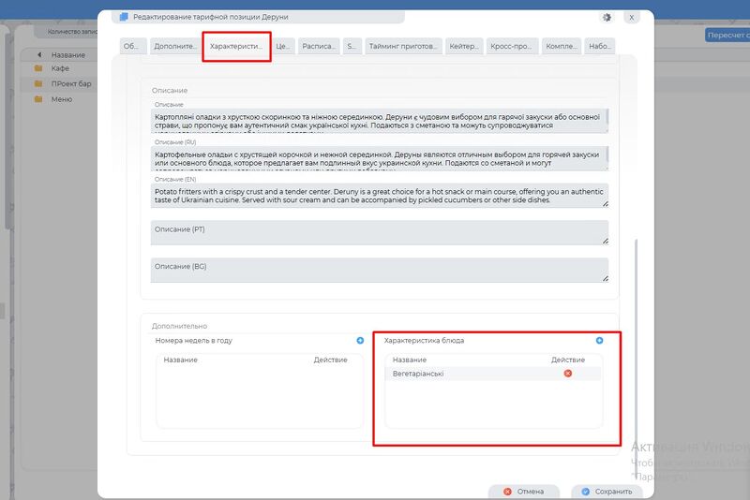Click the Кафе folder icon

tap(38, 68)
